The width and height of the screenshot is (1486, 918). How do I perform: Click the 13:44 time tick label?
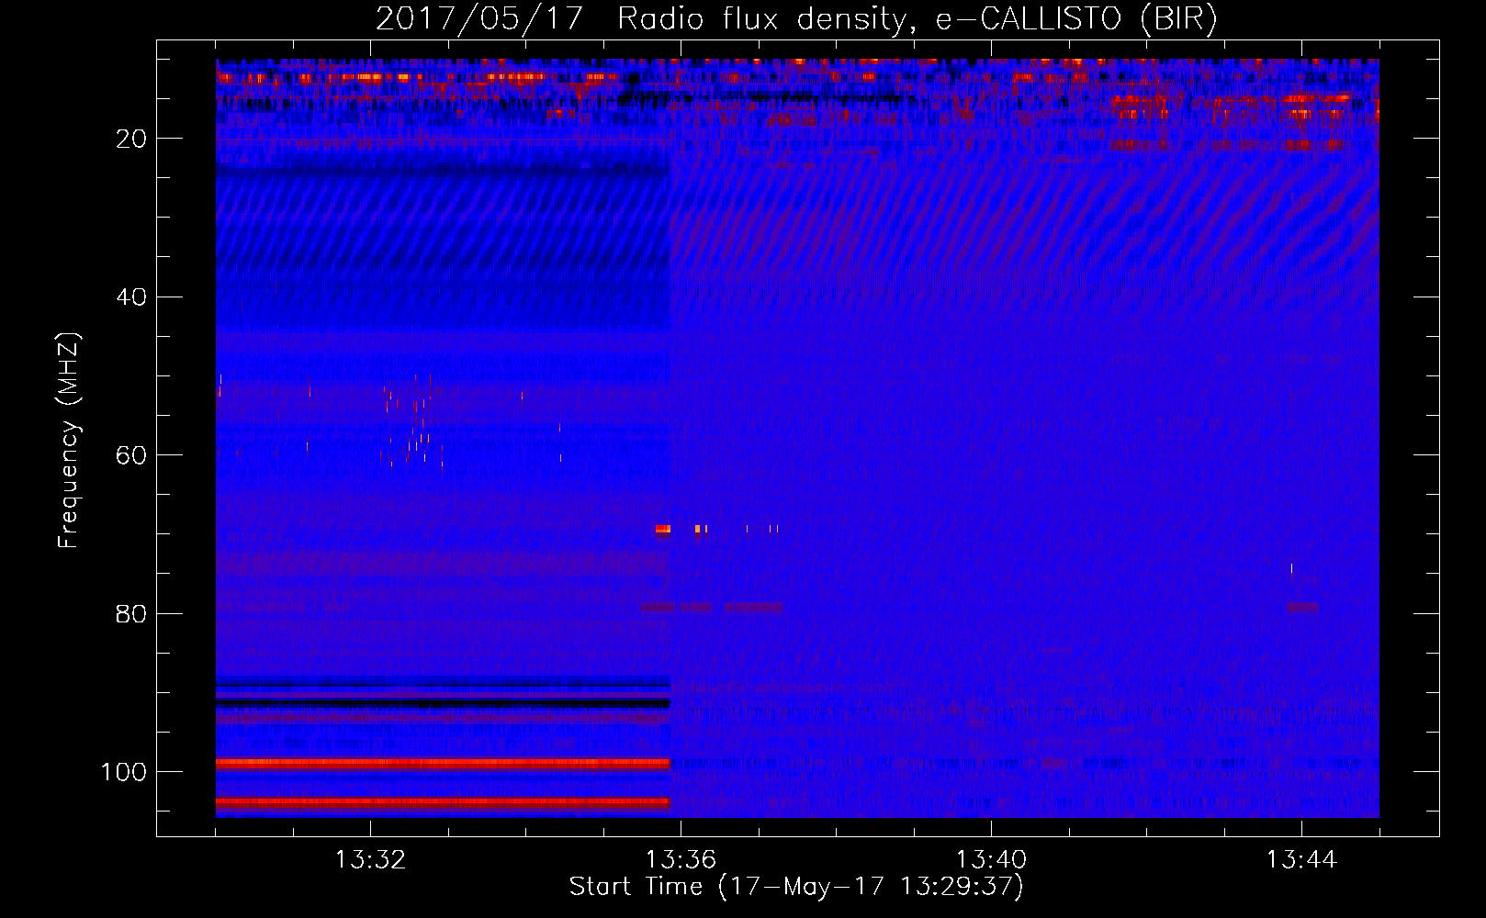1301,860
